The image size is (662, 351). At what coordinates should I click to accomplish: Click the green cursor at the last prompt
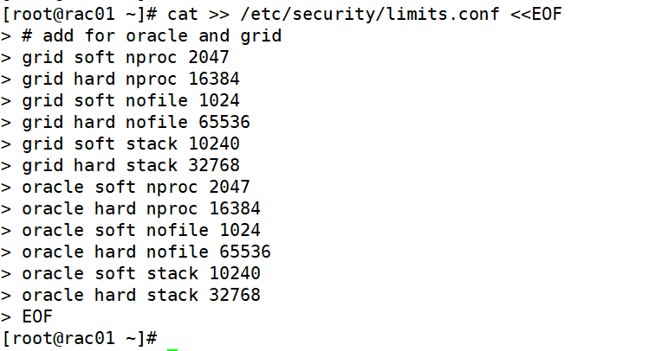coord(172,349)
